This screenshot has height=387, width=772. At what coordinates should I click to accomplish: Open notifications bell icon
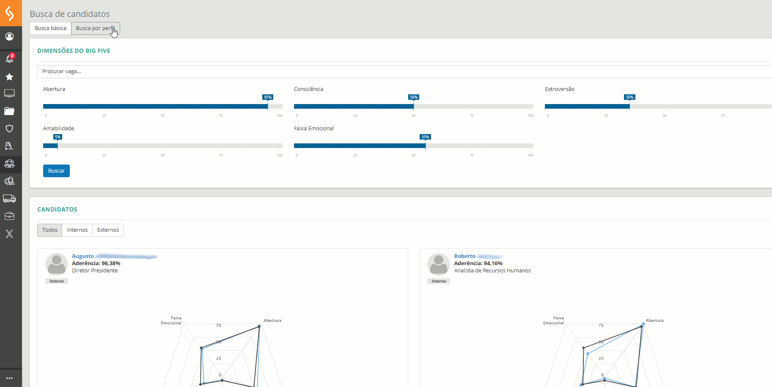click(x=9, y=59)
